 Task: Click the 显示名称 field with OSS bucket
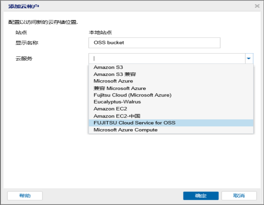click(154, 43)
